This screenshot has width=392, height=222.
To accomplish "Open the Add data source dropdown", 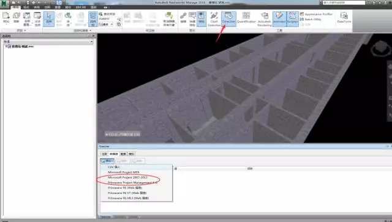I will click(107, 161).
